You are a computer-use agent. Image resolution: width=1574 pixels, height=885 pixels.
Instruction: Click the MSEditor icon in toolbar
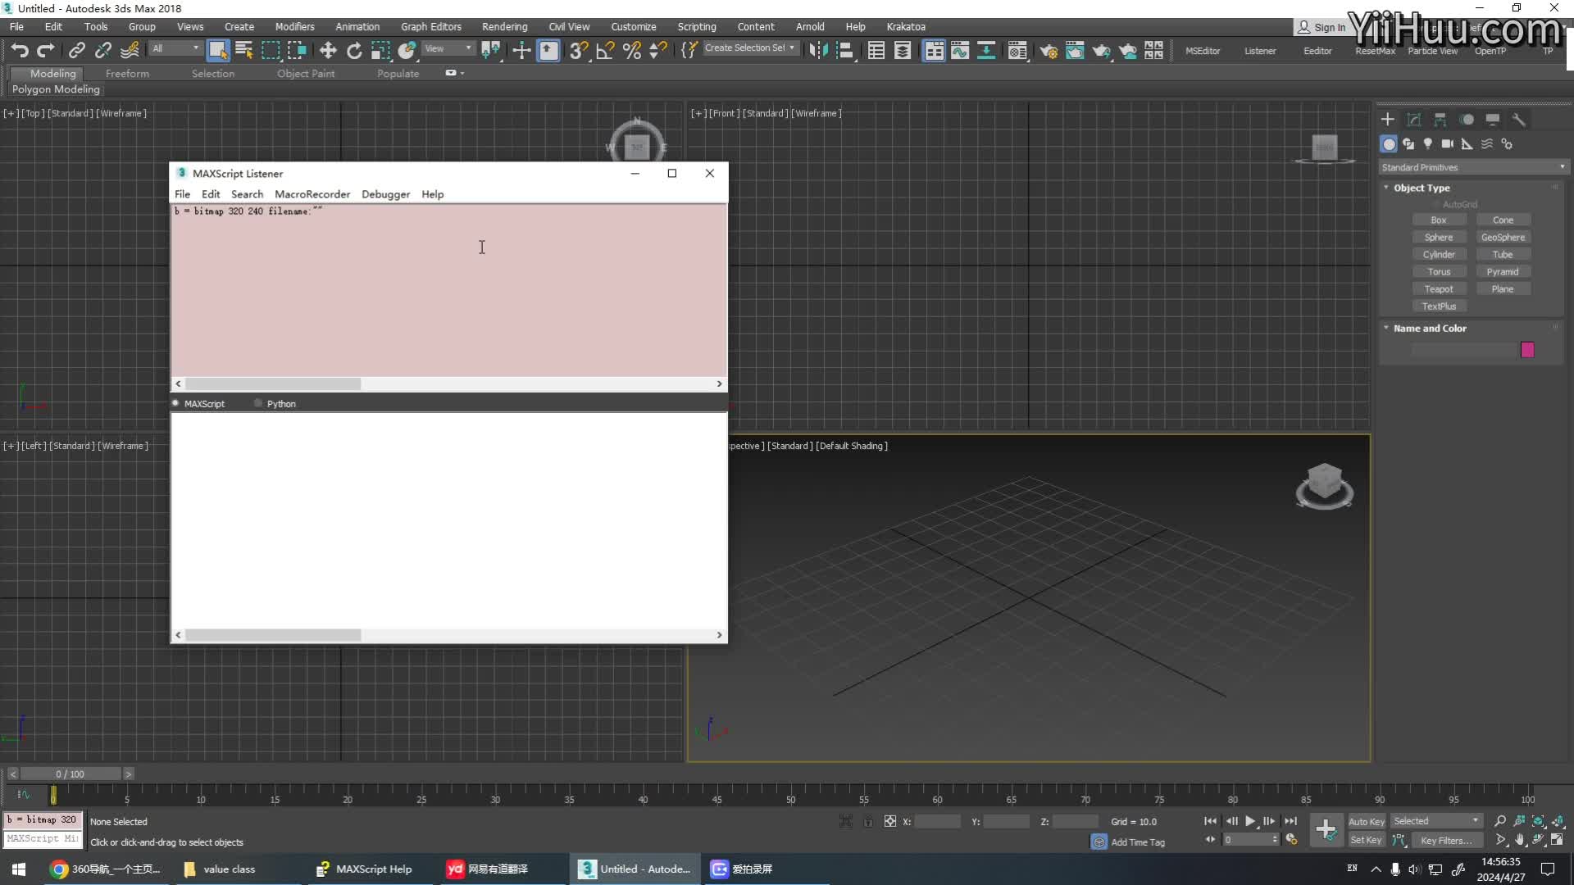tap(1203, 50)
